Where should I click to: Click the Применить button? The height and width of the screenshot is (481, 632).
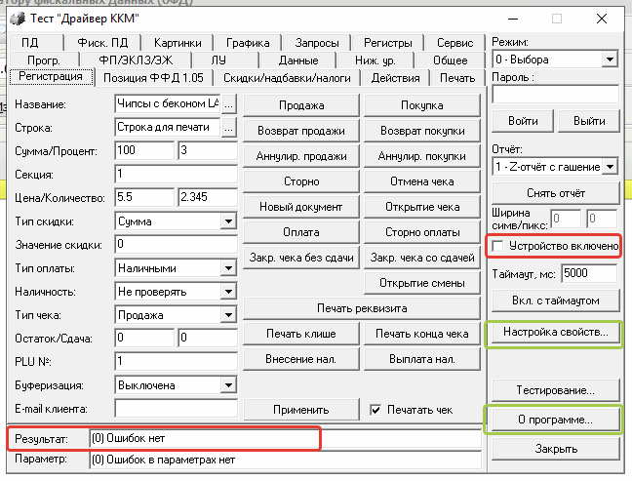301,410
